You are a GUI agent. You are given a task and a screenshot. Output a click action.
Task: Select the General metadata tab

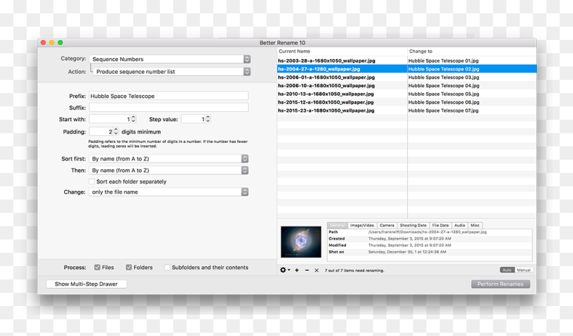coord(337,226)
